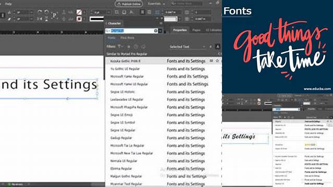Show fonts similar to Kozuka Gothic
This screenshot has width=333, height=187.
pos(211,61)
